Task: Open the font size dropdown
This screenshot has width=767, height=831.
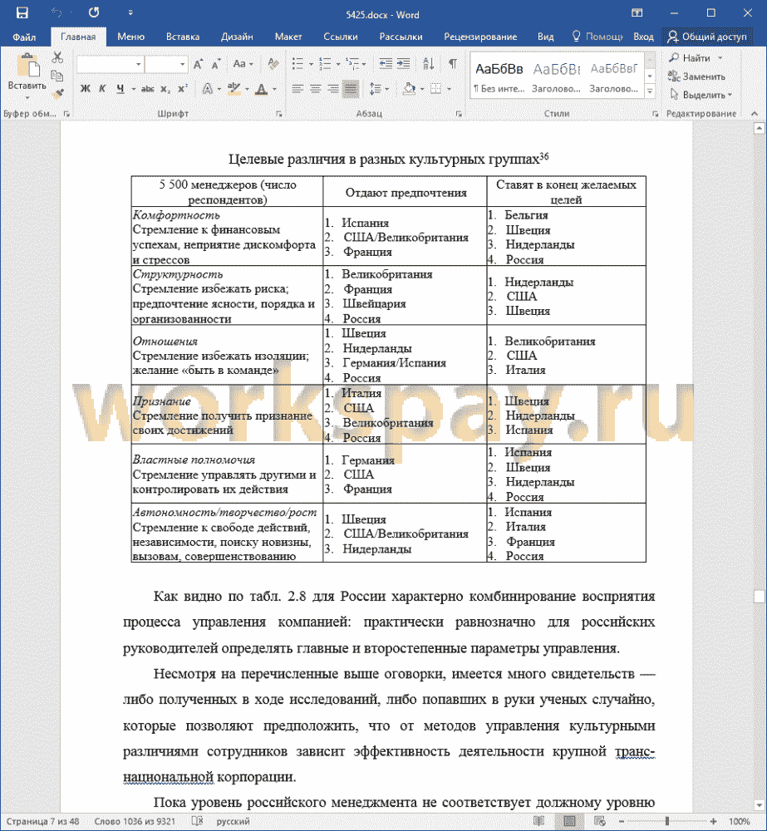Action: pyautogui.click(x=182, y=65)
